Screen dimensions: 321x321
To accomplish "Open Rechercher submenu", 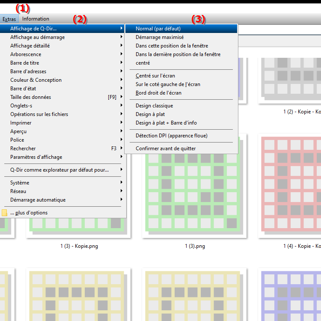I will coord(62,149).
